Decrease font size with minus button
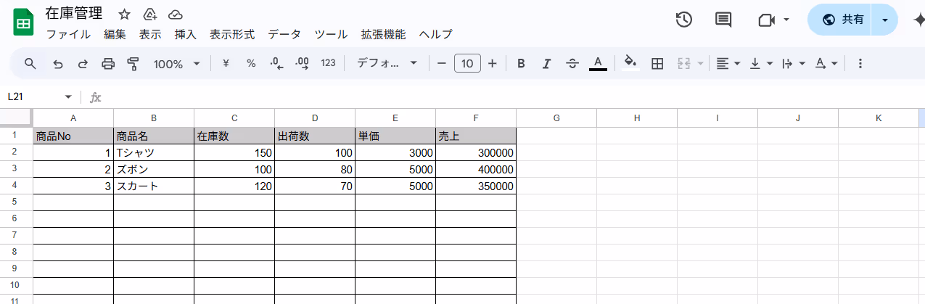 442,64
